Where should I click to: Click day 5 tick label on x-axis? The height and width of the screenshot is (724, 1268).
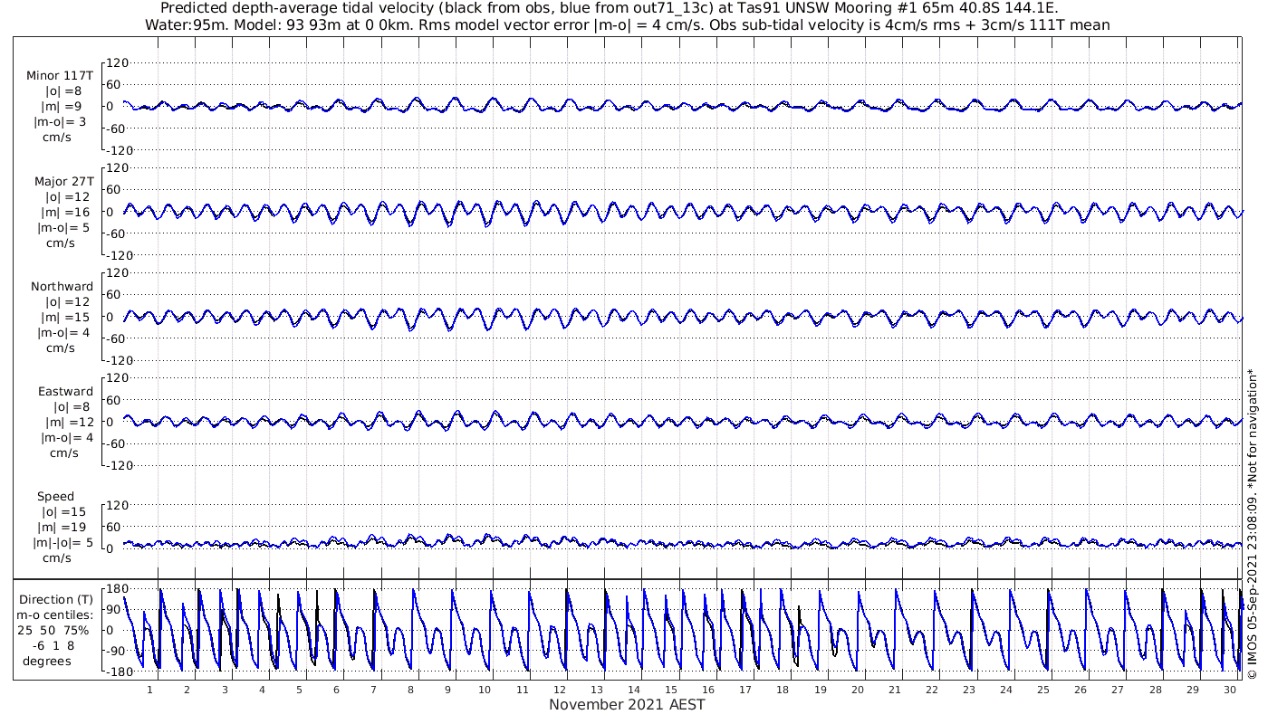coord(299,690)
